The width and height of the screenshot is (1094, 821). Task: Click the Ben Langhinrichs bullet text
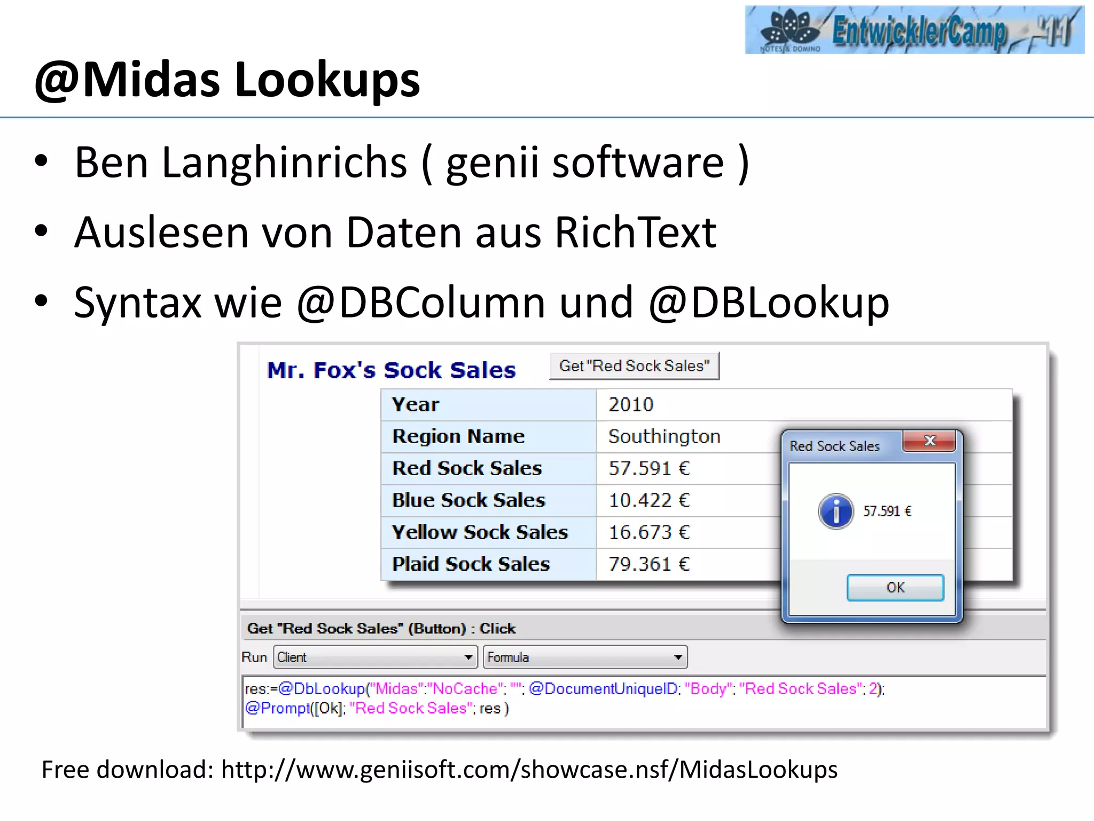(412, 162)
